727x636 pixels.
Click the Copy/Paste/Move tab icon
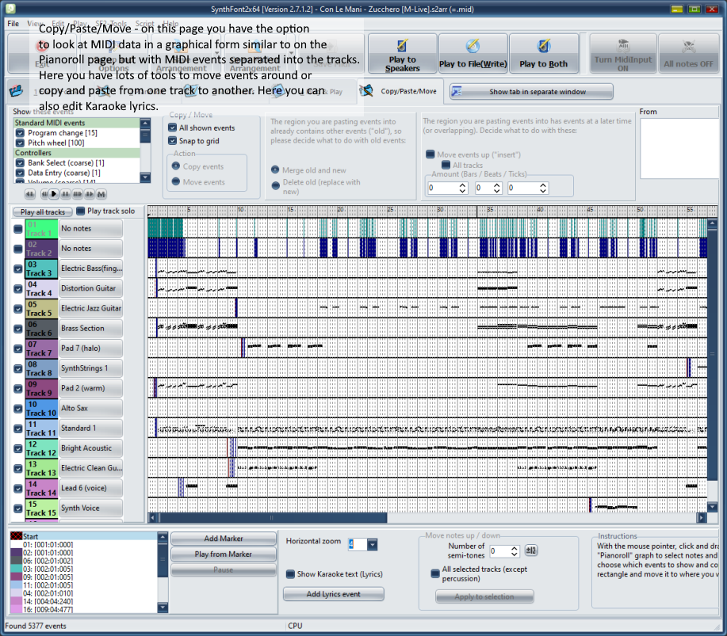[x=366, y=91]
